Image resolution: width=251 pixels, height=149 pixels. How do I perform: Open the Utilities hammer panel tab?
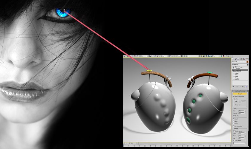(247, 59)
